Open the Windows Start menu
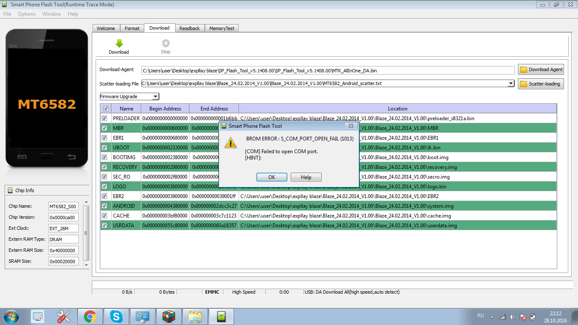Screen dimensions: 578x325 point(11,316)
